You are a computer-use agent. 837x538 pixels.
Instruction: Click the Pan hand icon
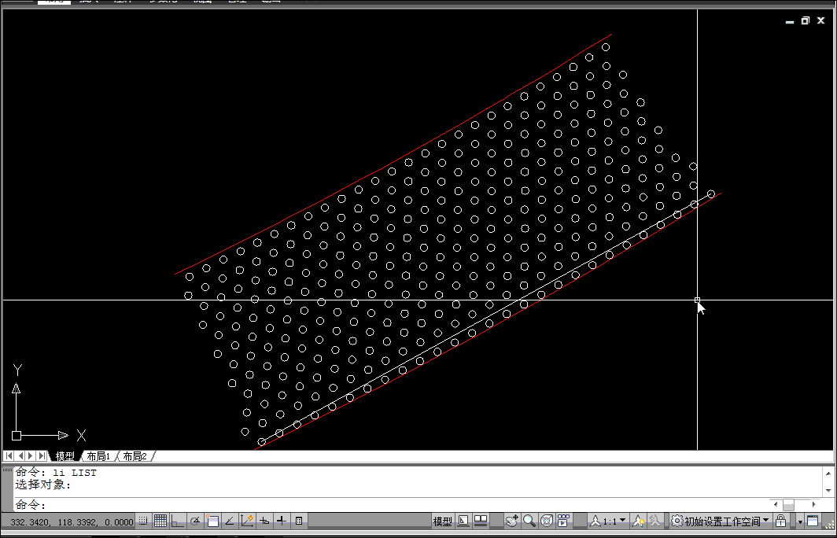click(512, 521)
